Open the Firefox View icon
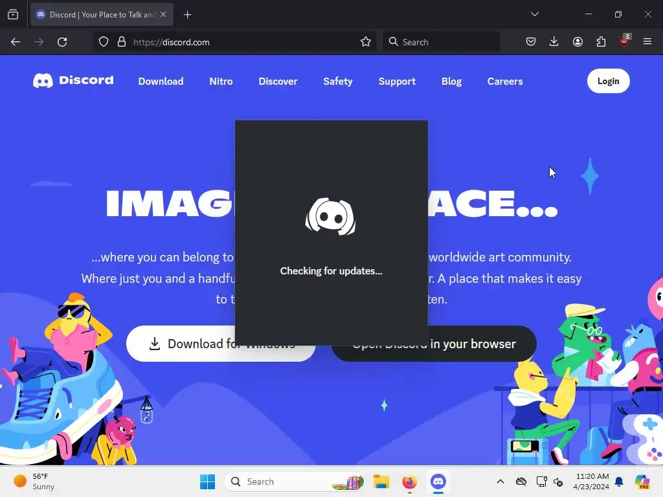Viewport: 663px width, 497px height. point(13,14)
